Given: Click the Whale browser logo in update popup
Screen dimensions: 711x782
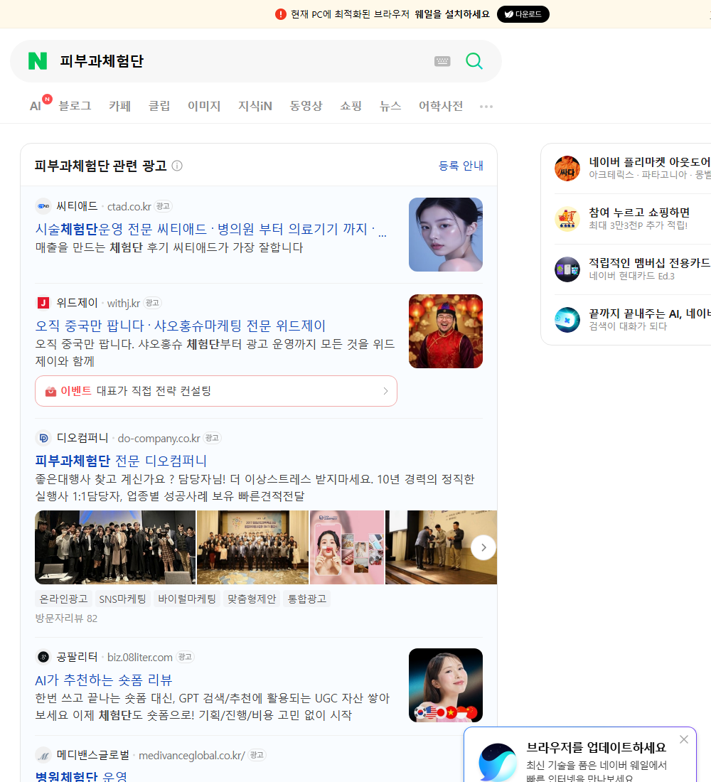Looking at the screenshot, I should [498, 762].
